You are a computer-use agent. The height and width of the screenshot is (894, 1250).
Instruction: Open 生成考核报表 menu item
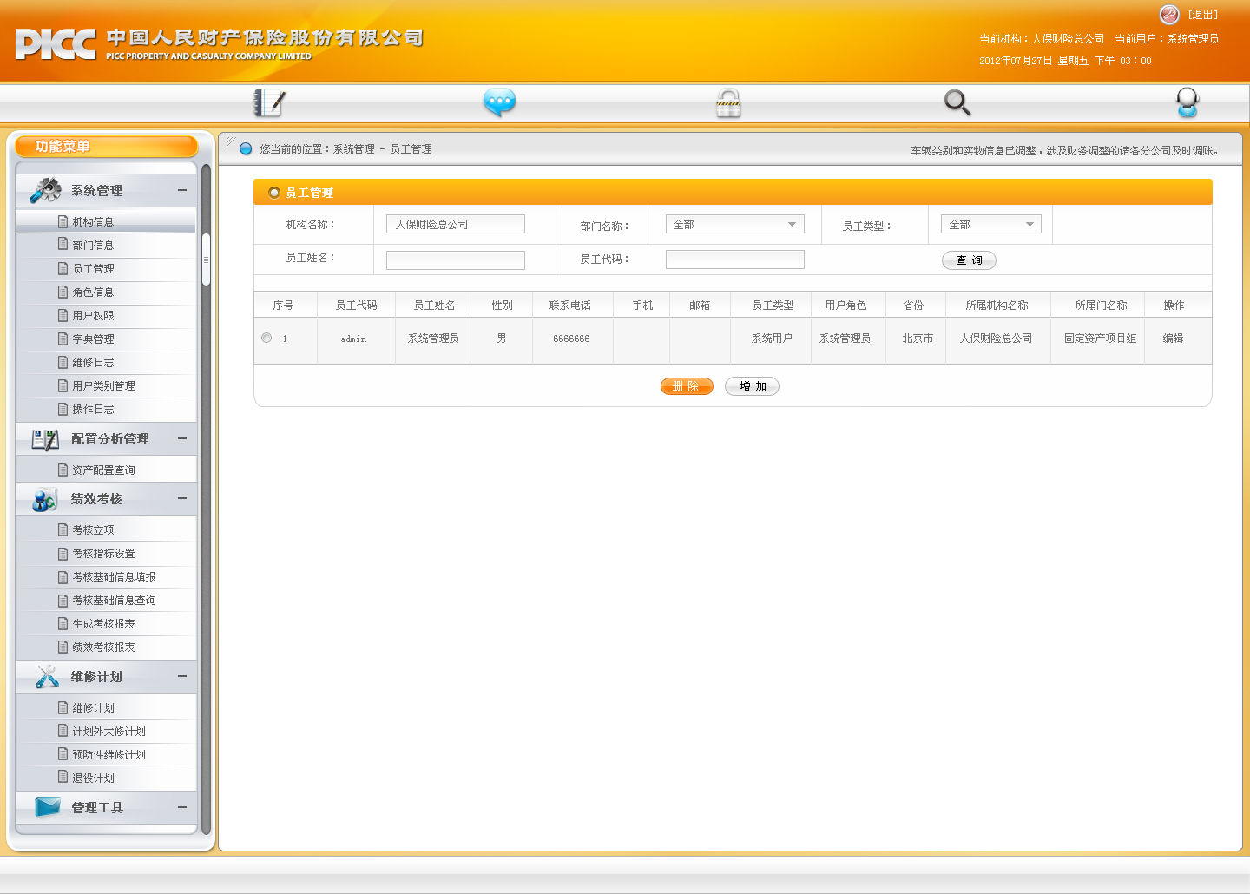click(x=103, y=624)
